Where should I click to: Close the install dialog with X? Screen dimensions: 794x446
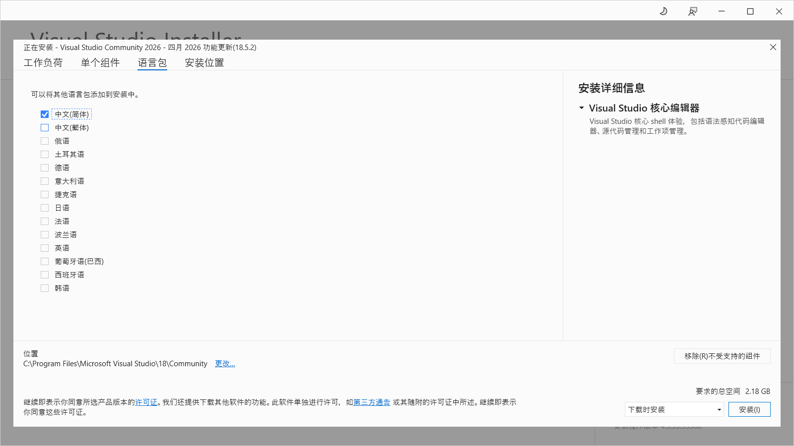tap(773, 47)
